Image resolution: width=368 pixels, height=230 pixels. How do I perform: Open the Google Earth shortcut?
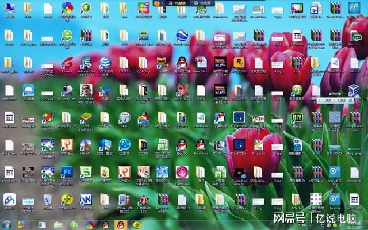[182, 36]
